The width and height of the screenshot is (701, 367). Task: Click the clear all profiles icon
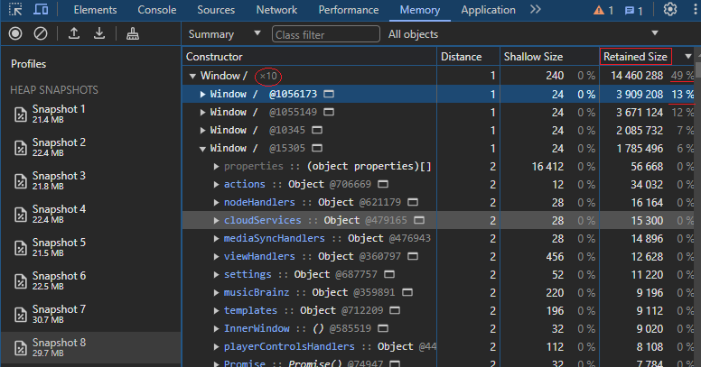pos(41,33)
